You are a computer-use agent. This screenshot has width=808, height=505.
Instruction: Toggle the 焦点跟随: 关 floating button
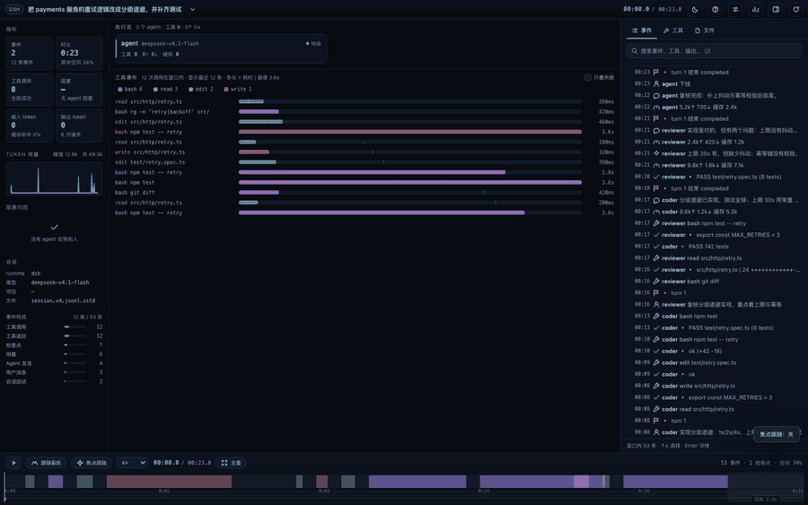(777, 434)
